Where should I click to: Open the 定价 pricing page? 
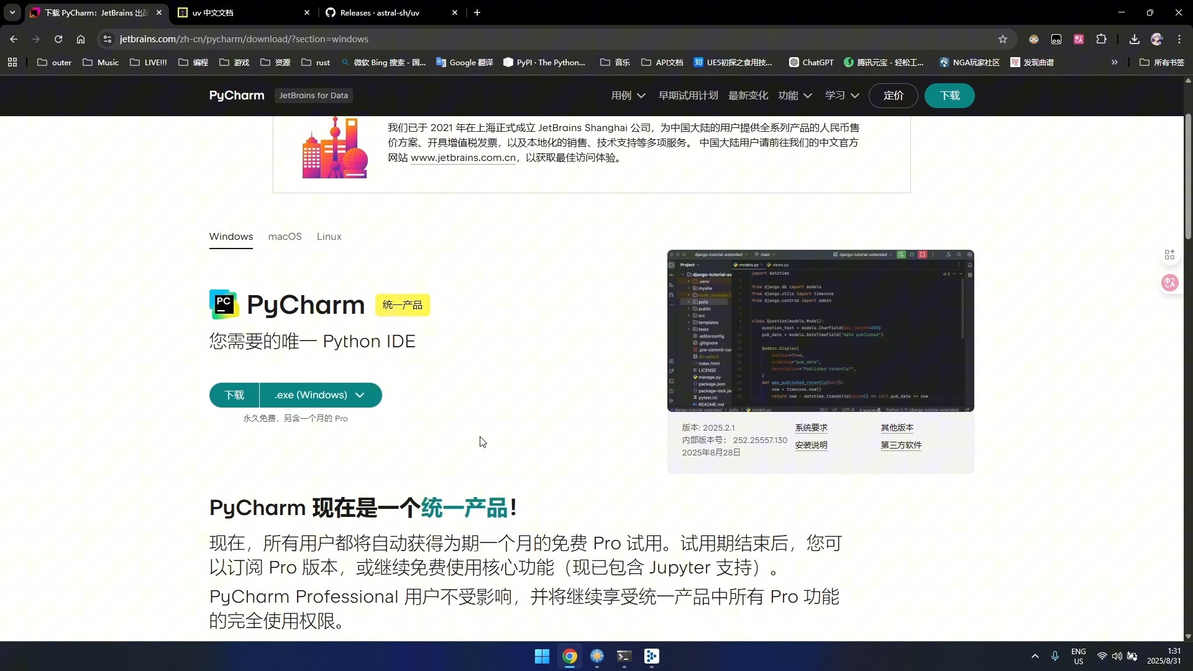point(893,95)
